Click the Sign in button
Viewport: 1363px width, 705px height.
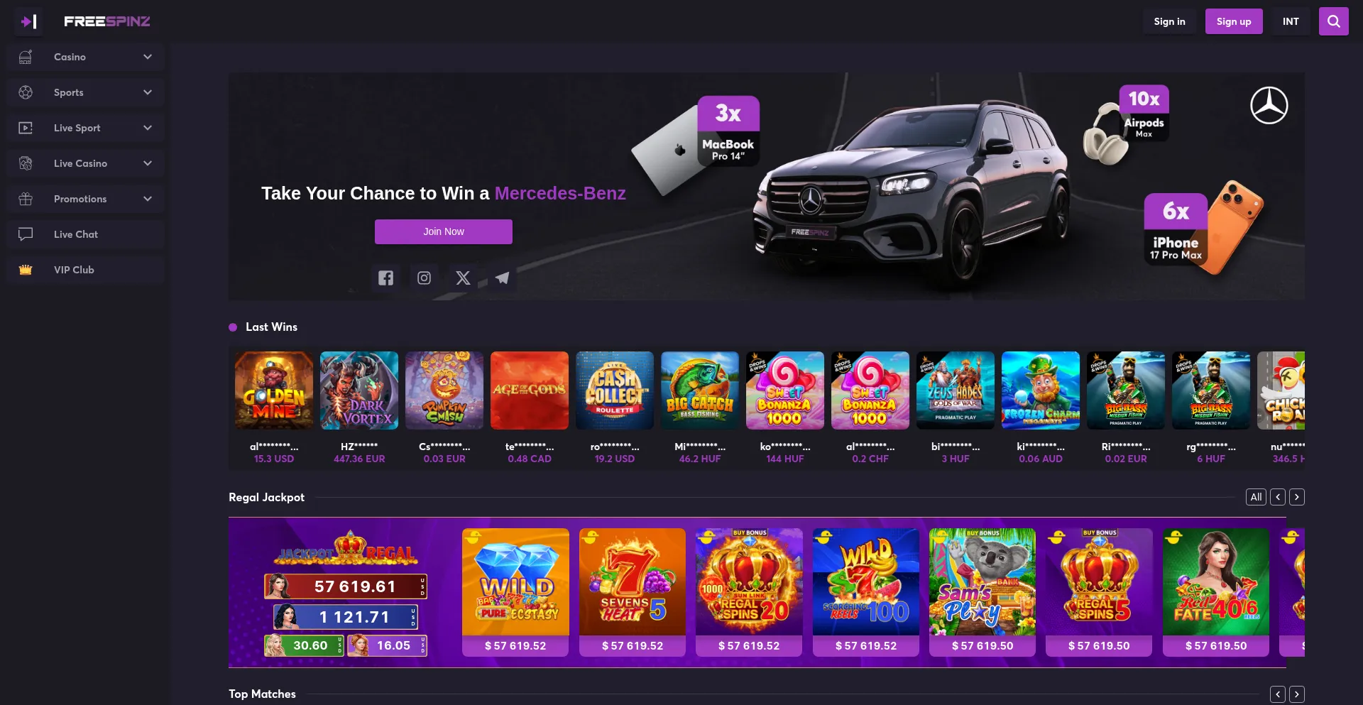click(1169, 21)
